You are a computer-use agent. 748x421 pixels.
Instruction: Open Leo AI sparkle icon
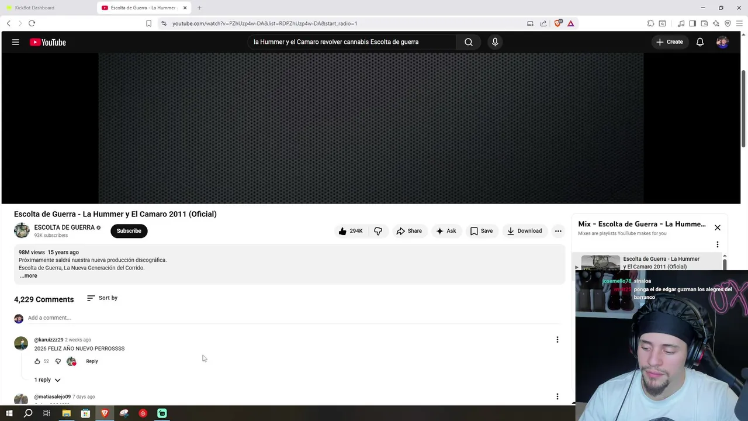pos(716,23)
